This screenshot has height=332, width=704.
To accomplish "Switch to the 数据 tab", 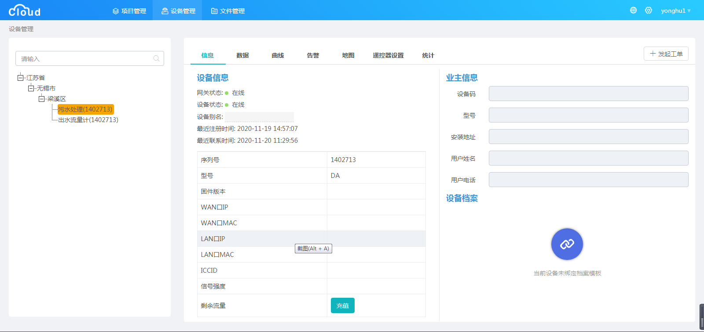I will 243,55.
